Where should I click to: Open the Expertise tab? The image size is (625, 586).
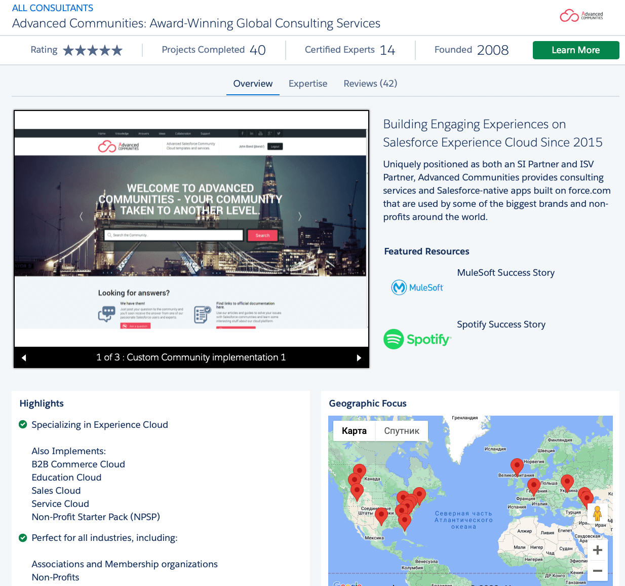[x=307, y=83]
